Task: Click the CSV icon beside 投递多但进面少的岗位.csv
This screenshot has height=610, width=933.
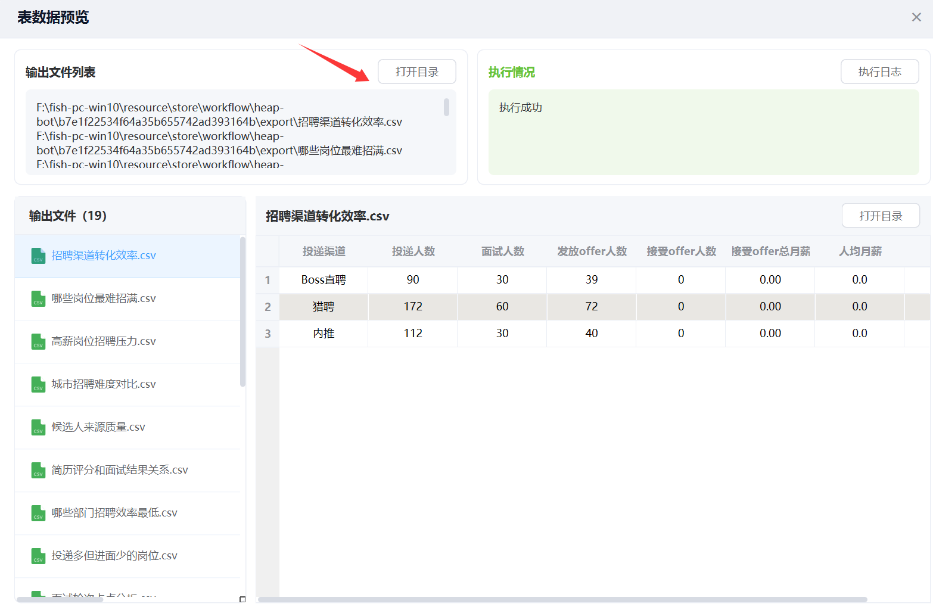Action: (38, 556)
